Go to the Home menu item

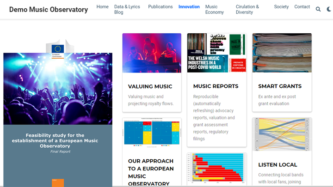click(102, 7)
